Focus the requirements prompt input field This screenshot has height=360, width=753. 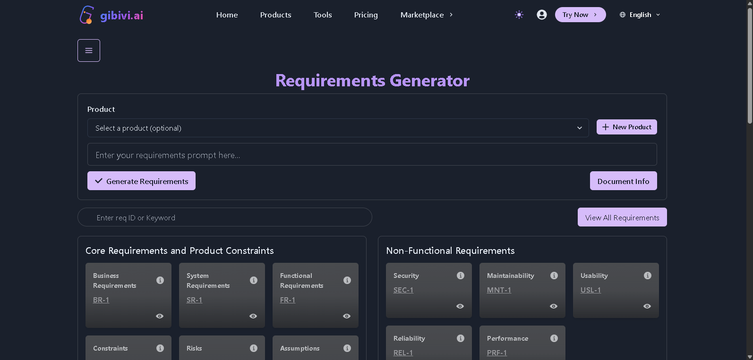tap(372, 154)
